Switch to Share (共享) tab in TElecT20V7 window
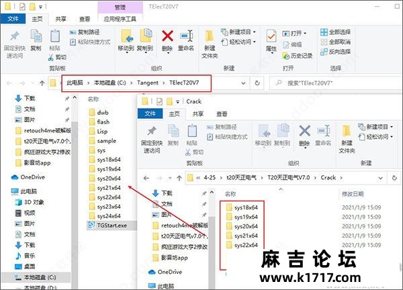Screen dimensions: 403x290 coord(61,19)
